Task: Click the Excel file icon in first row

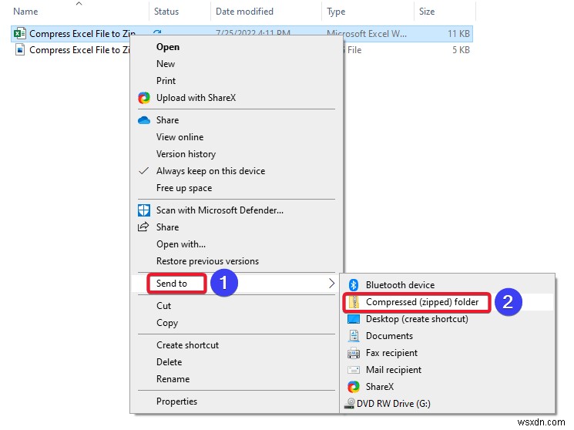Action: [20, 34]
